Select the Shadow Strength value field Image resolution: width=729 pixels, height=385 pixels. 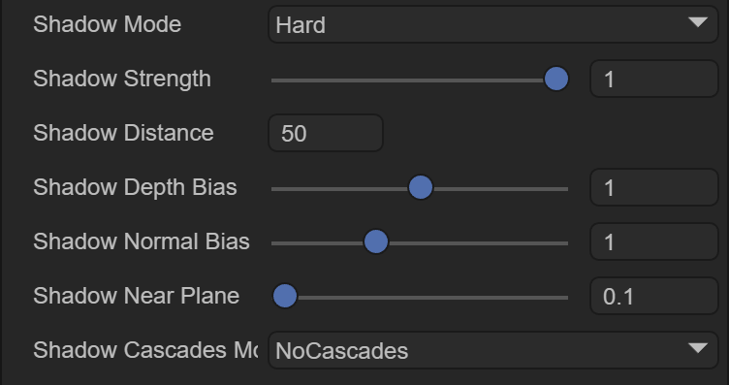tap(654, 79)
